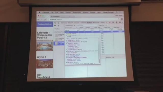
Task: Switch to DevTools Resources tab
Action: (96, 23)
